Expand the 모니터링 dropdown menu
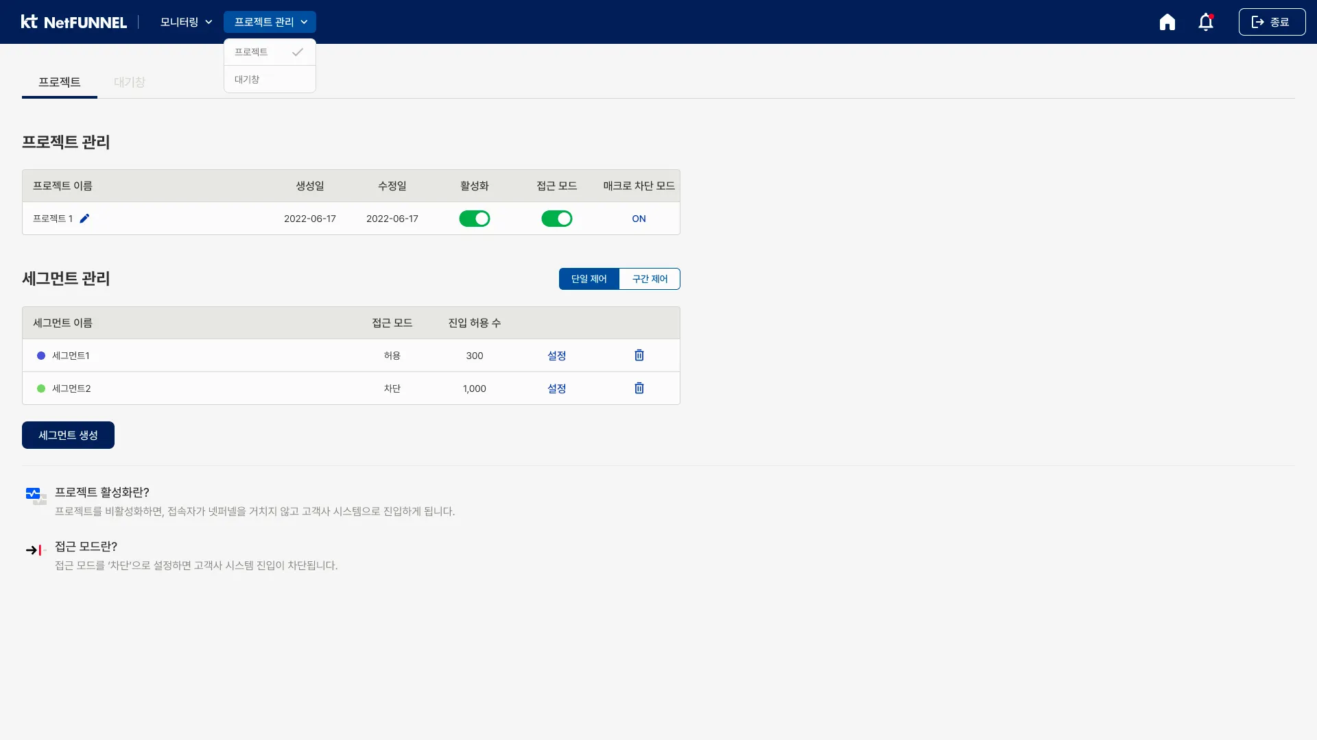 pyautogui.click(x=186, y=22)
